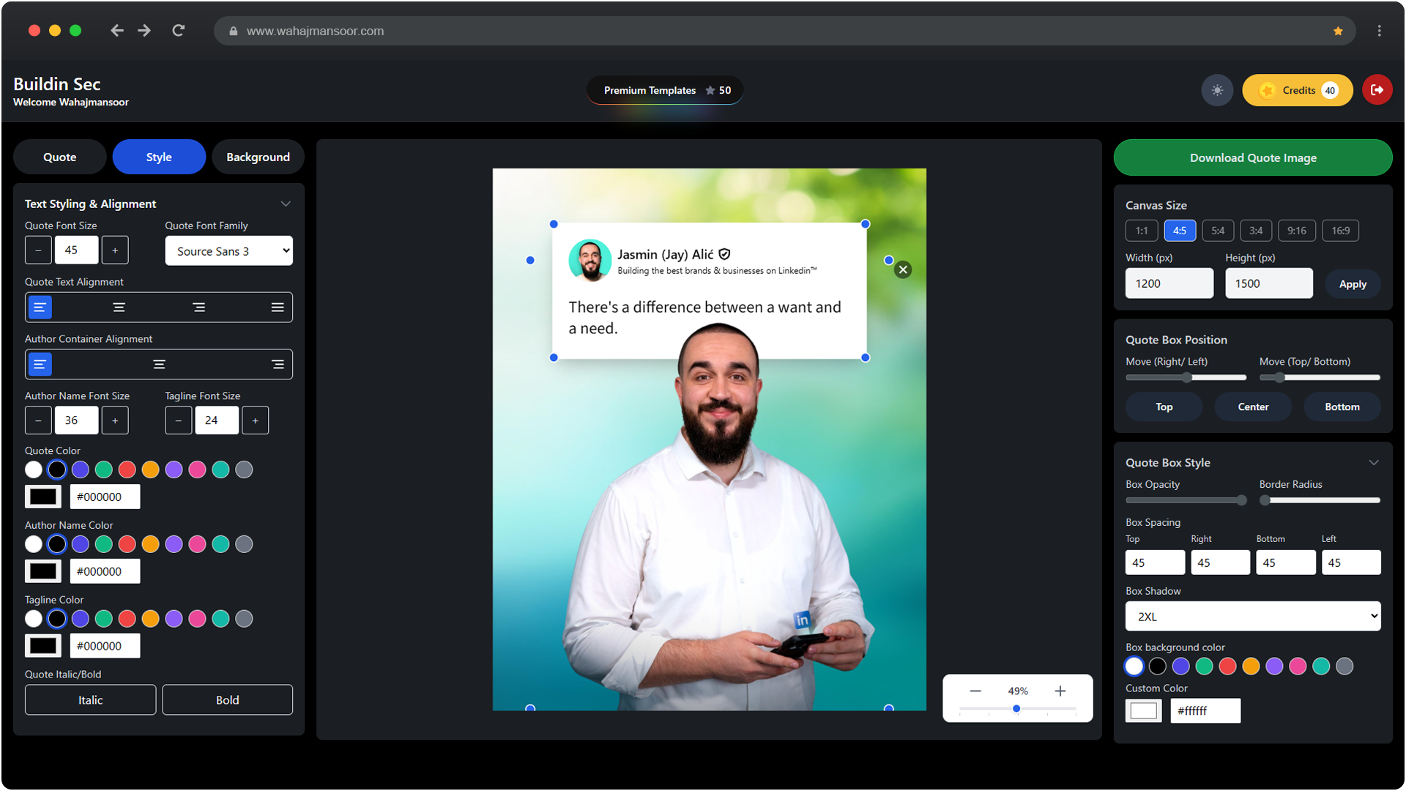Select the red Quote Color swatch
This screenshot has width=1406, height=791.
(x=127, y=470)
